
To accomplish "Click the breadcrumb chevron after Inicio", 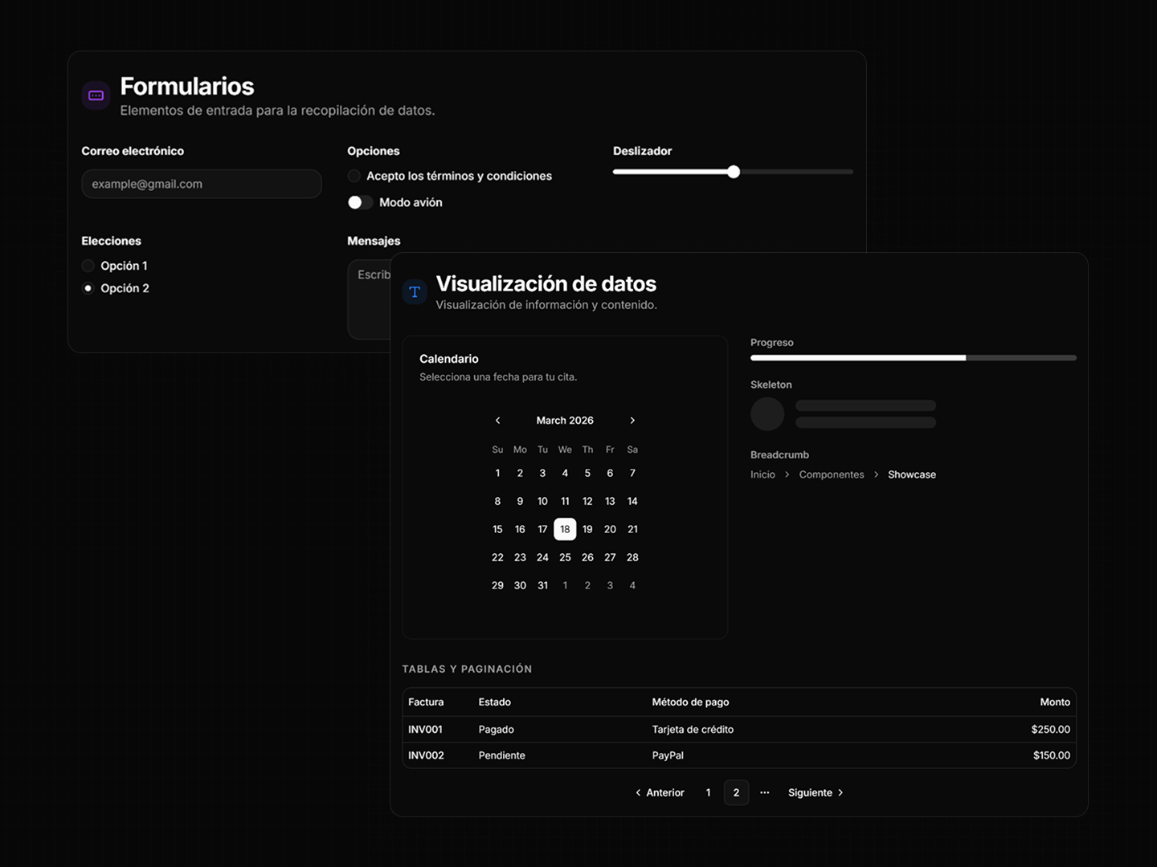I will 787,474.
